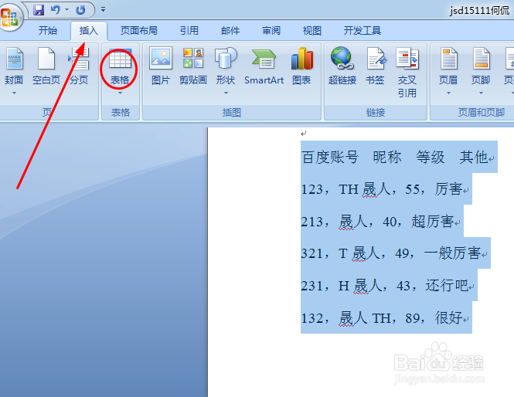Insert a cross-reference with 交叉引用
514x397 pixels.
point(407,73)
